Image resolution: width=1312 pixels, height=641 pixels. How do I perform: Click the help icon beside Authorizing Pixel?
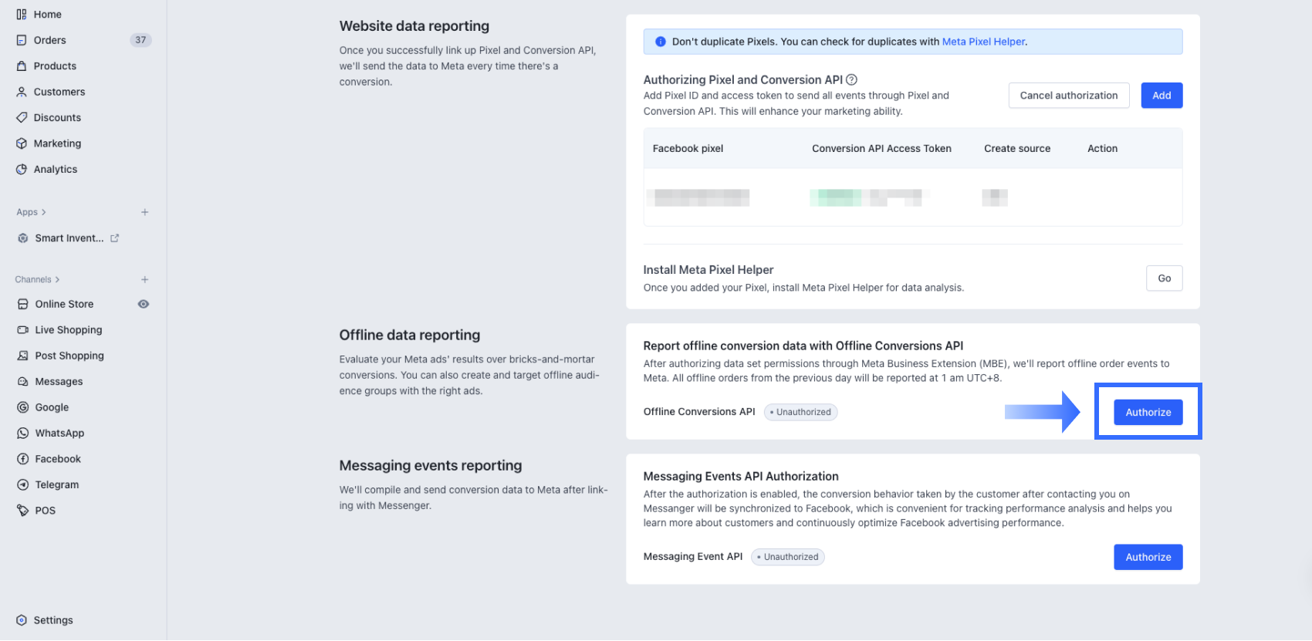coord(852,79)
